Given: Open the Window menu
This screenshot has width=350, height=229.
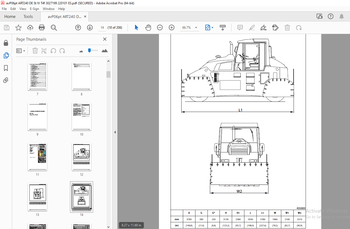Looking at the screenshot, I should point(49,9).
